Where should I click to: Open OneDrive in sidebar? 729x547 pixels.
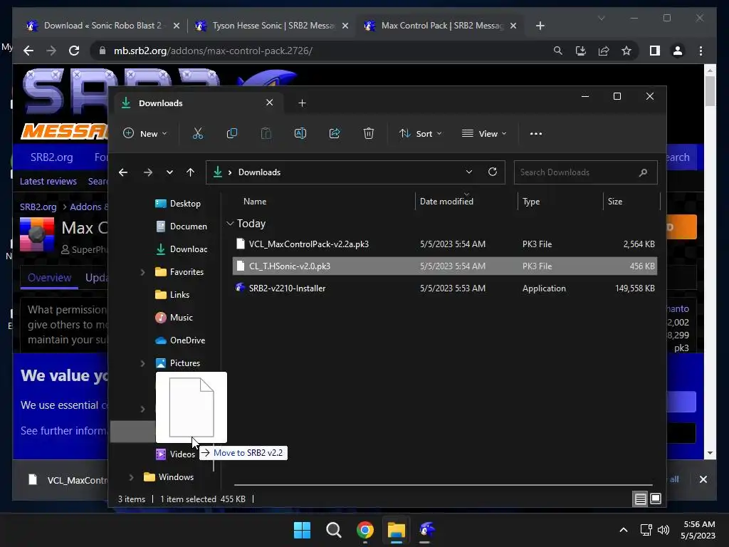click(x=180, y=340)
